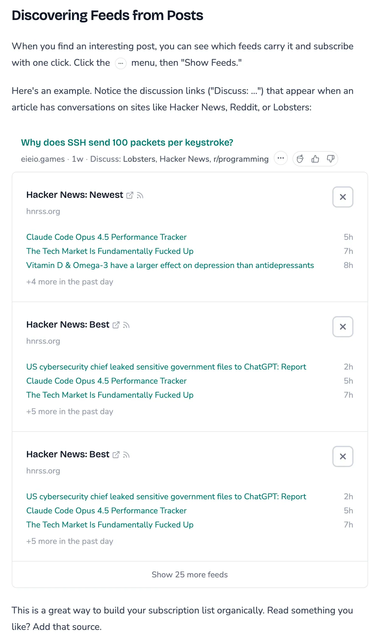Open external link icon beside first Hacker News: Best

[x=116, y=325]
